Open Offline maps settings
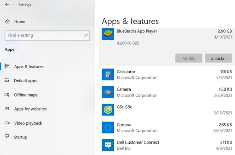 point(25,95)
